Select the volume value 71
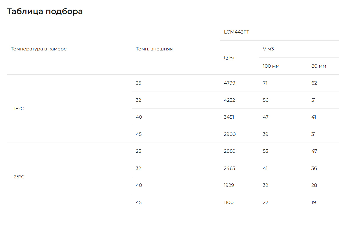339x226 pixels. [x=265, y=83]
